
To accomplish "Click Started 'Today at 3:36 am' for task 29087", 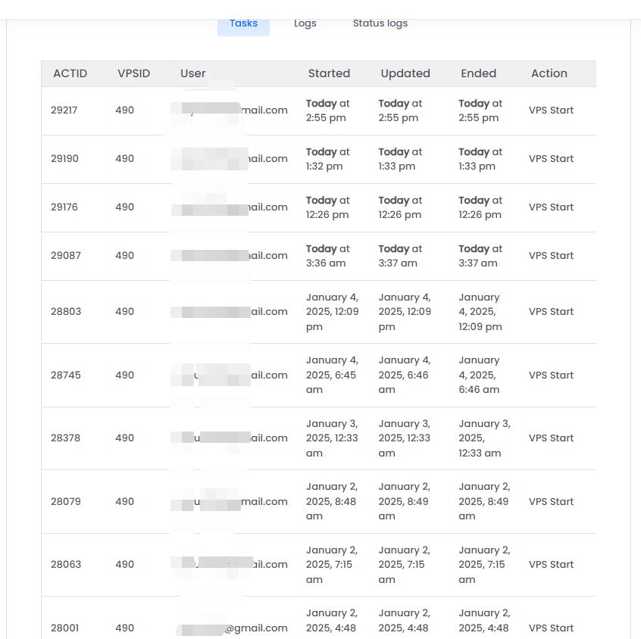I will (x=328, y=256).
